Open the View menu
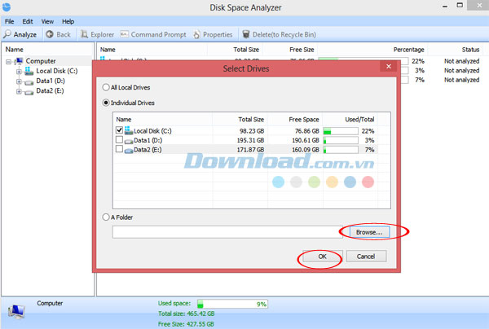This screenshot has width=489, height=329. (x=47, y=20)
